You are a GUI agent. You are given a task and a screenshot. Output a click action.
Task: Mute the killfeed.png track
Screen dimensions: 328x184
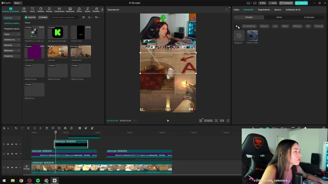pos(16,144)
